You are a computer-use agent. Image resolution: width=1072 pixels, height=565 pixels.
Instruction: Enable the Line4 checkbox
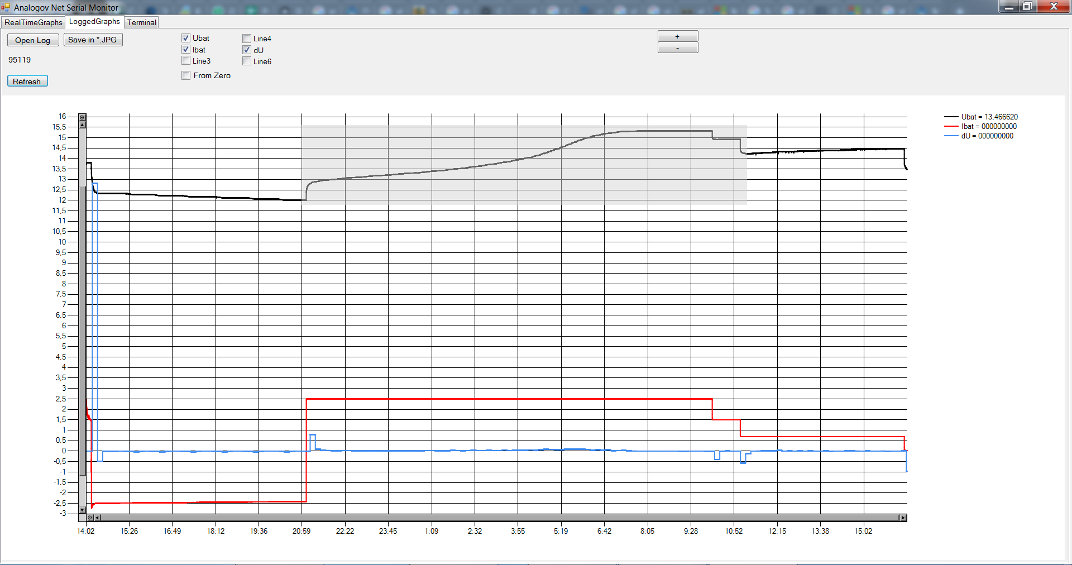point(247,39)
